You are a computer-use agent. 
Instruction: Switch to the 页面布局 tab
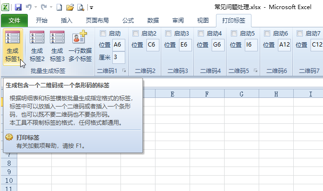click(x=97, y=21)
